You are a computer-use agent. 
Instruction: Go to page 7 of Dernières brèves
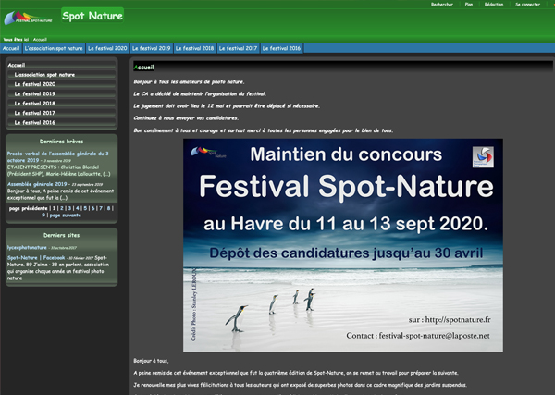[x=101, y=208]
